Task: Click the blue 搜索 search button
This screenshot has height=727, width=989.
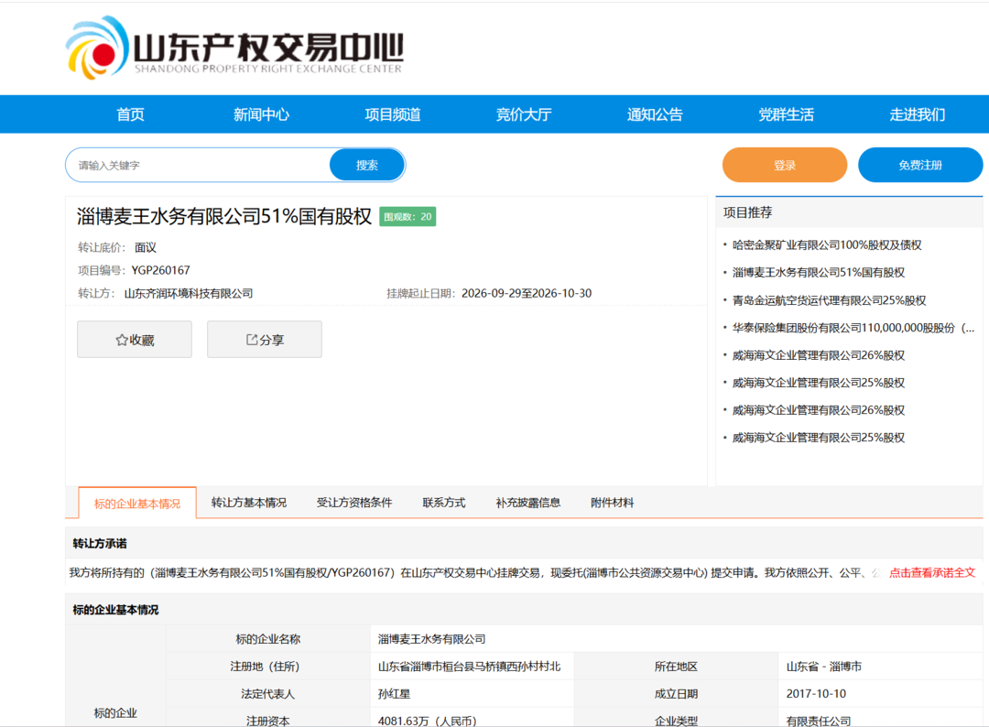Action: 366,165
